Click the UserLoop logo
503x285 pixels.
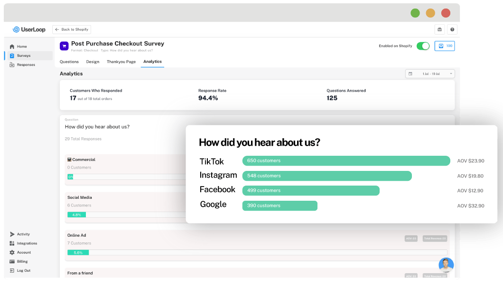29,29
